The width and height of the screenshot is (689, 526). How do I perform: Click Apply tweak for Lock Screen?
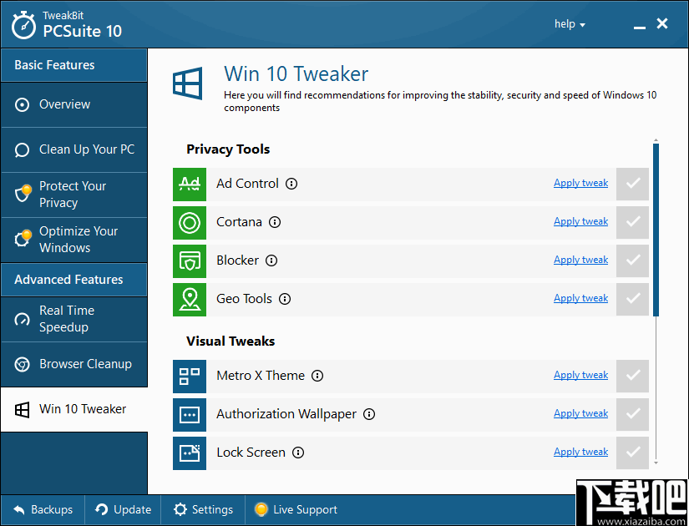click(x=580, y=452)
